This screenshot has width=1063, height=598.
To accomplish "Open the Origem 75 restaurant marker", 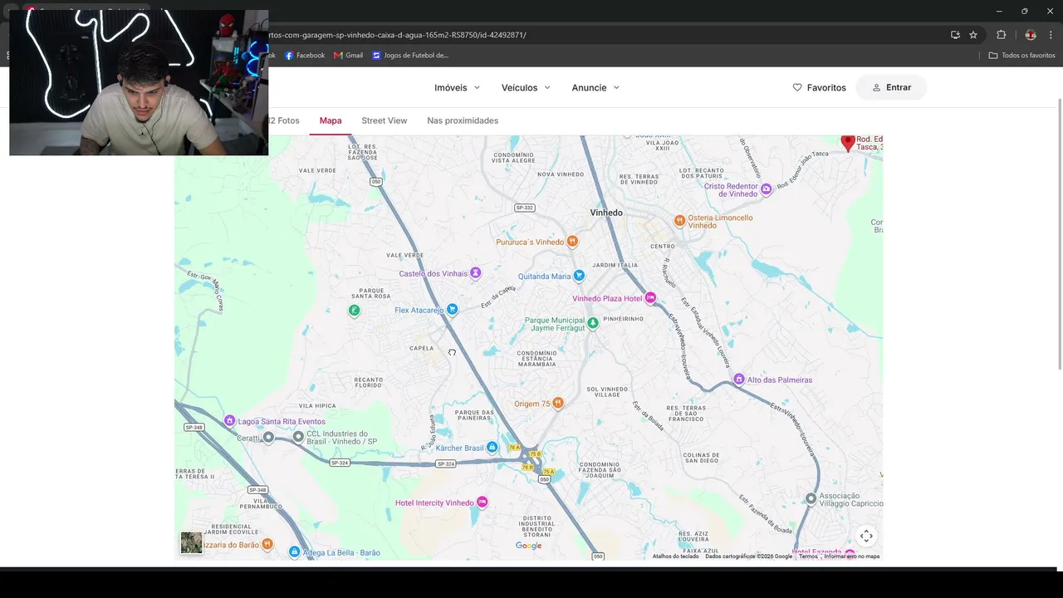I will 558,404.
